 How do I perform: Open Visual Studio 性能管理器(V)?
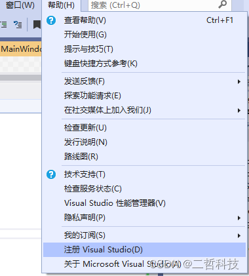click(144, 203)
